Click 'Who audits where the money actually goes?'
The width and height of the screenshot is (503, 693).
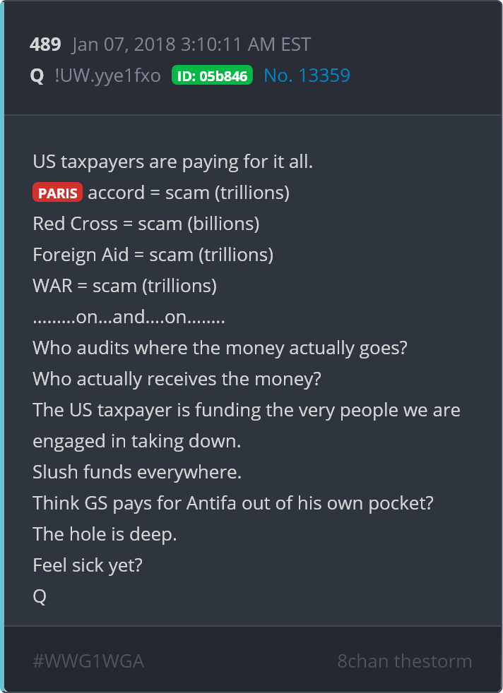pyautogui.click(x=220, y=349)
